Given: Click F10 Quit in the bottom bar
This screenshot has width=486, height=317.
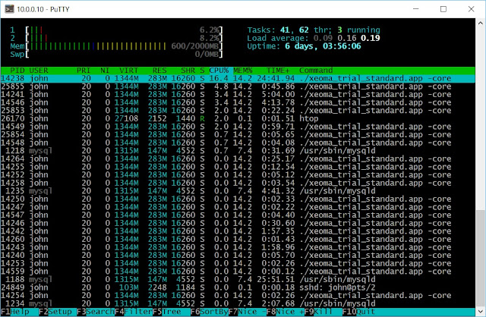Looking at the screenshot, I should pos(358,312).
